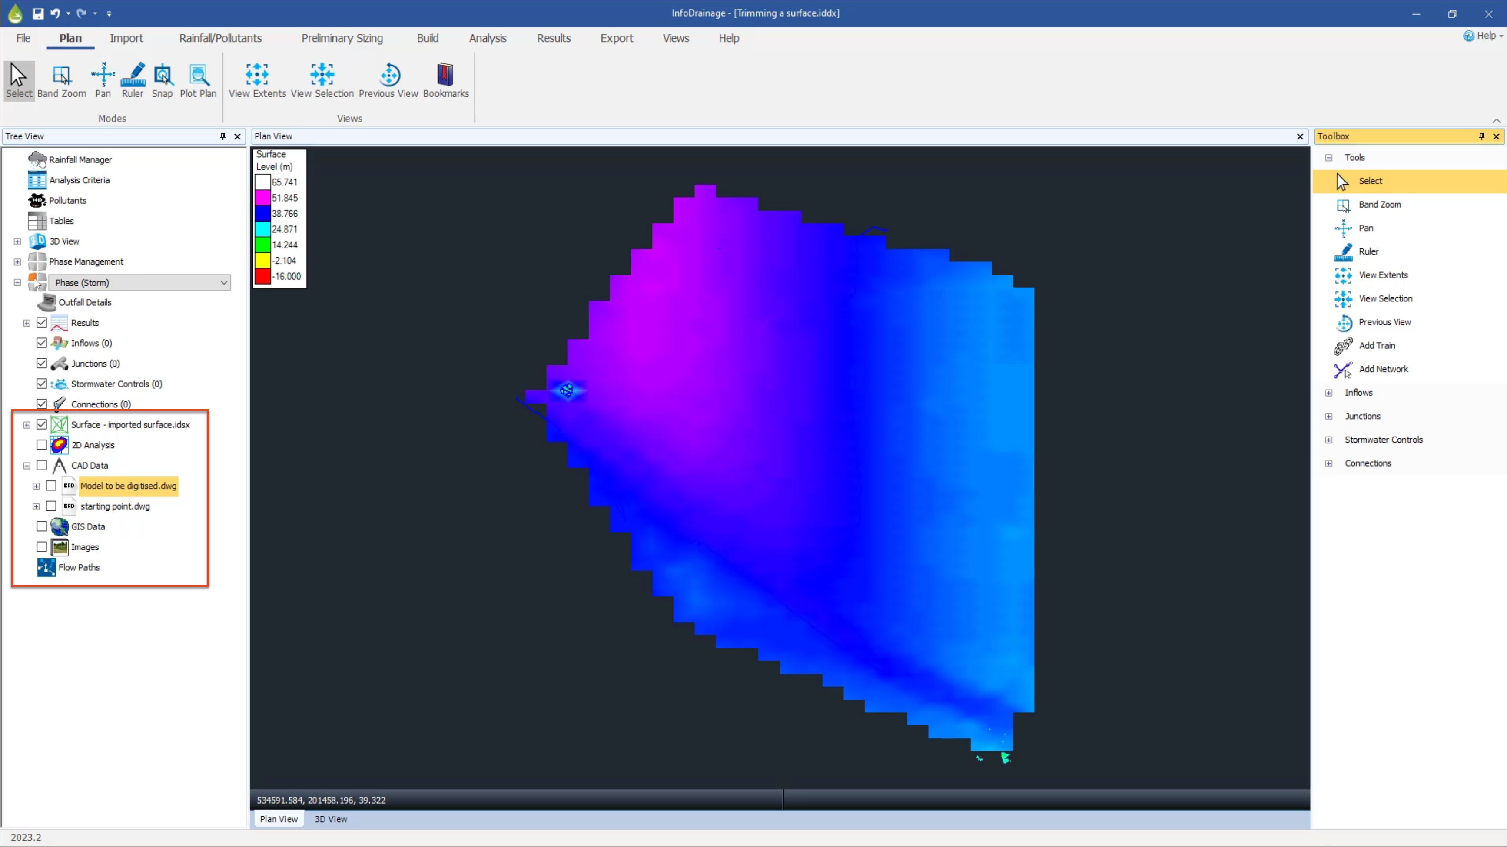This screenshot has width=1507, height=847.
Task: Expand Stormwater Controls section in Toolbox
Action: (1328, 440)
